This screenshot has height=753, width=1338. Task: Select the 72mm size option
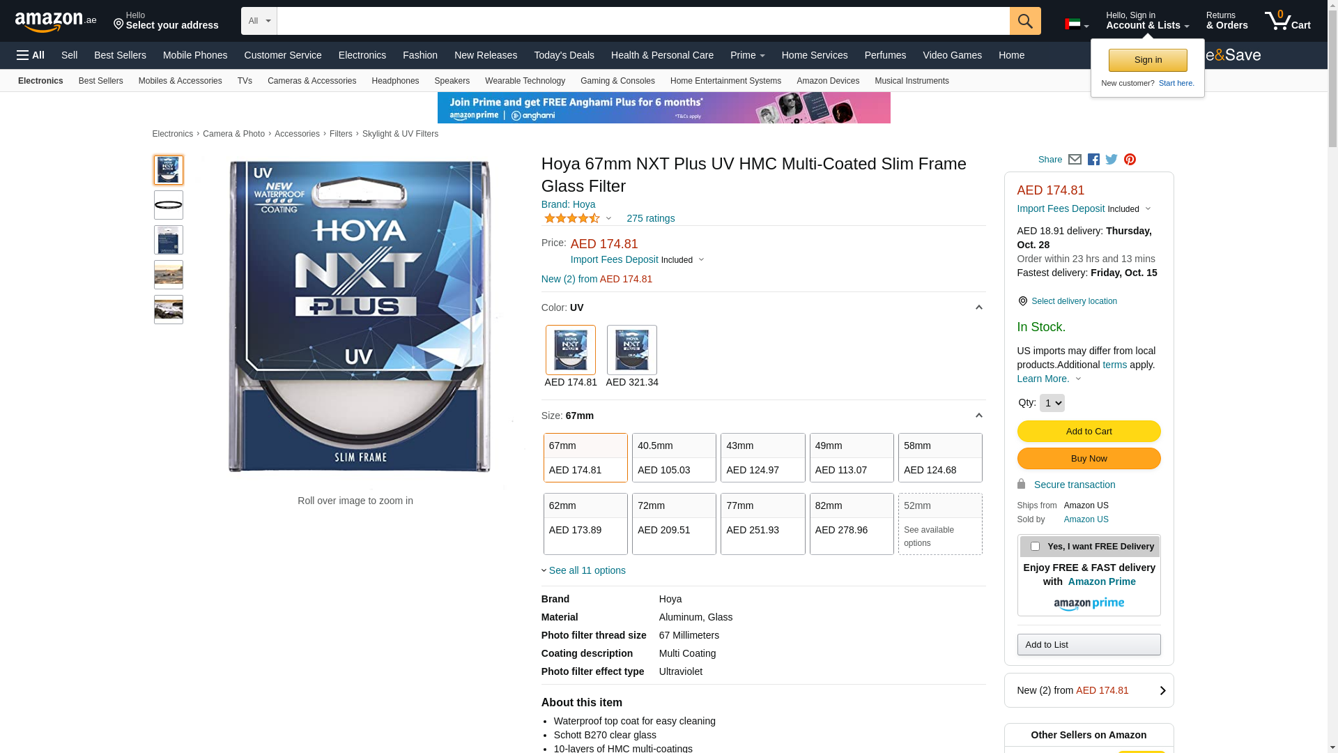click(x=674, y=524)
